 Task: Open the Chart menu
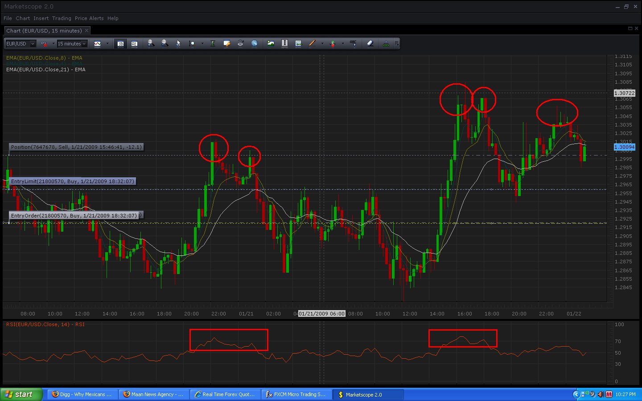pos(23,18)
